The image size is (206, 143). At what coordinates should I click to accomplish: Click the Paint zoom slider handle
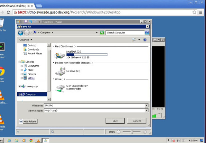tap(132, 132)
